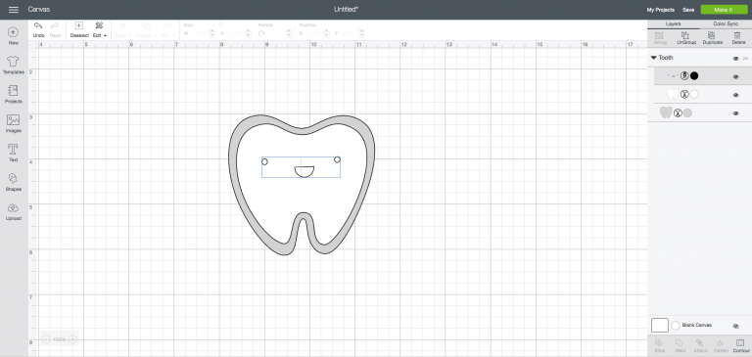Click the Weld tool
Viewport: 752px width, 357px height.
tap(680, 346)
